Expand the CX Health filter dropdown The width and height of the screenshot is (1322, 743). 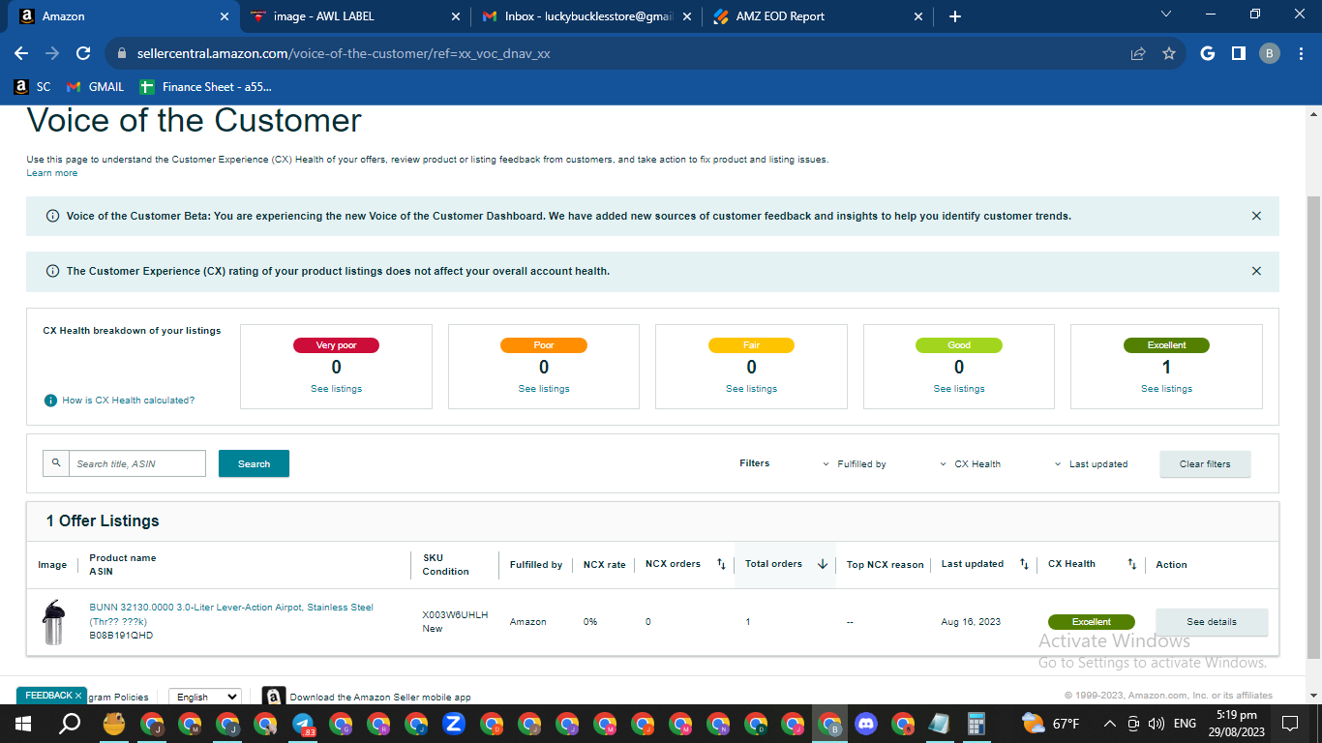coord(970,464)
